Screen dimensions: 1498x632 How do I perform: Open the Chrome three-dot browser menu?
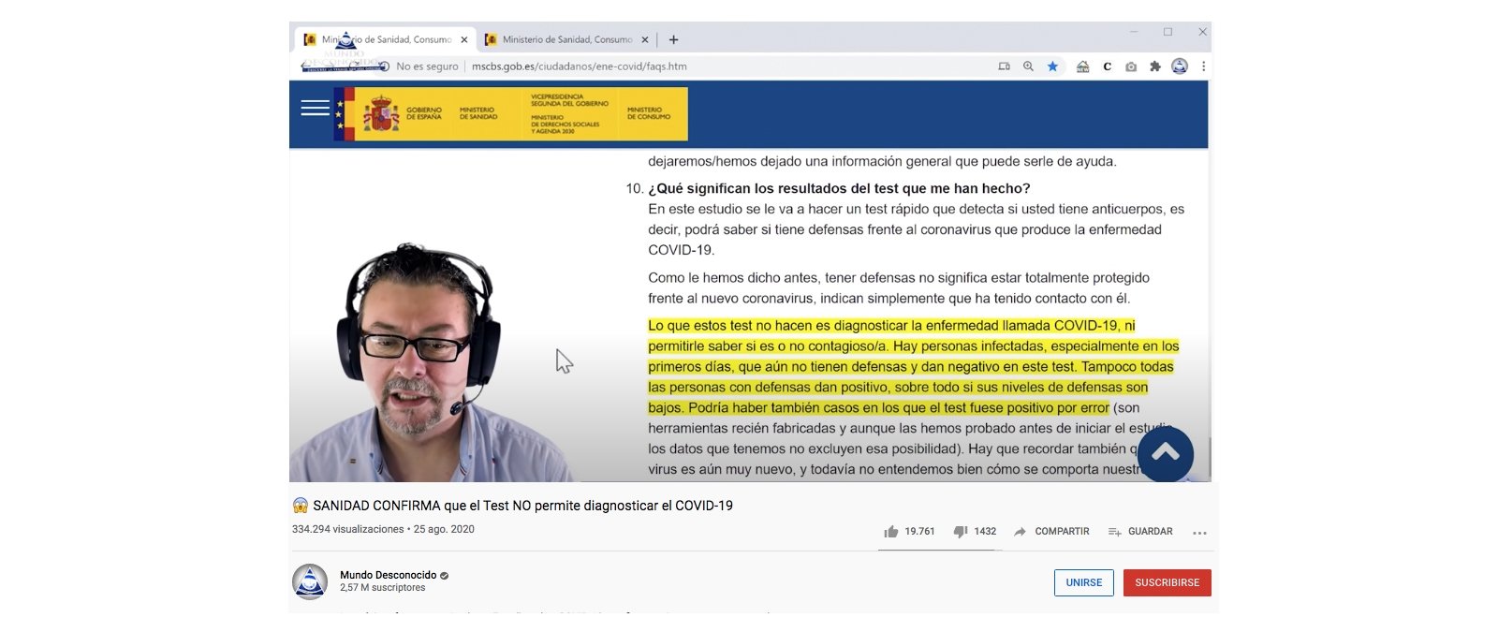tap(1203, 66)
